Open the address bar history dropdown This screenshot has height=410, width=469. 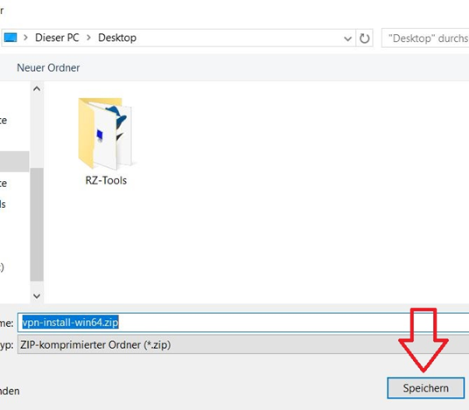click(x=347, y=38)
